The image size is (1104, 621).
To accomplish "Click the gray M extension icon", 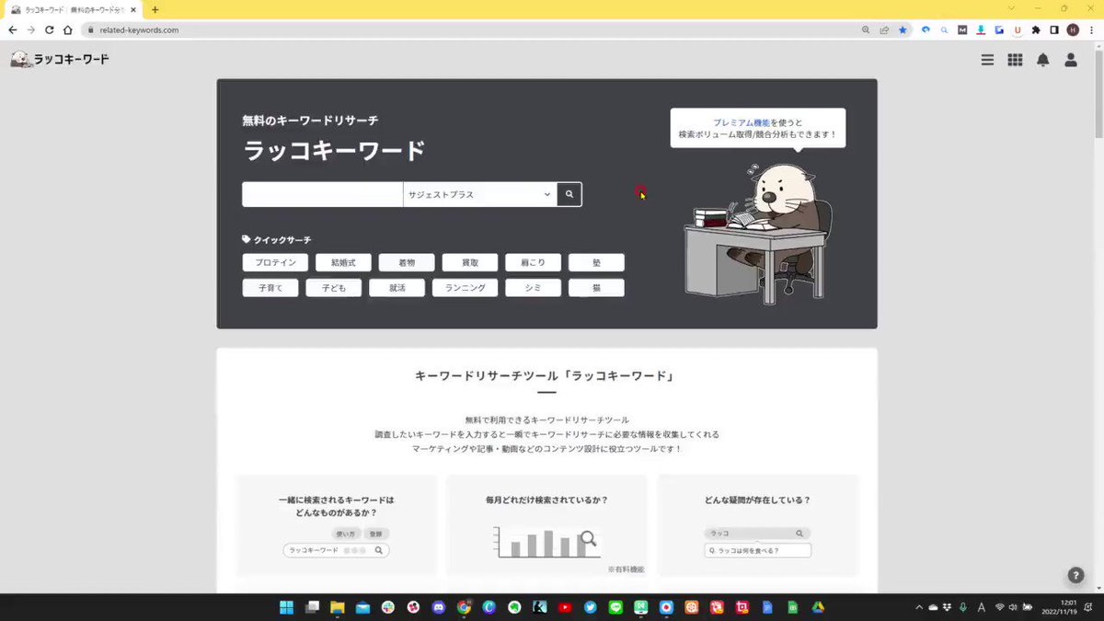I will point(962,29).
